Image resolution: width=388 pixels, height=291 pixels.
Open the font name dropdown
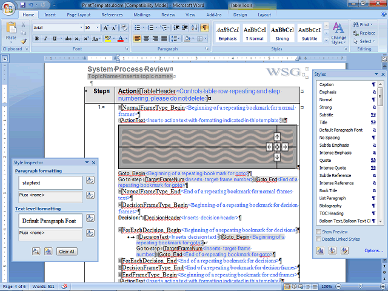click(81, 27)
